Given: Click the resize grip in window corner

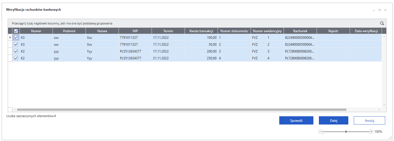Looking at the screenshot, I should (390, 137).
